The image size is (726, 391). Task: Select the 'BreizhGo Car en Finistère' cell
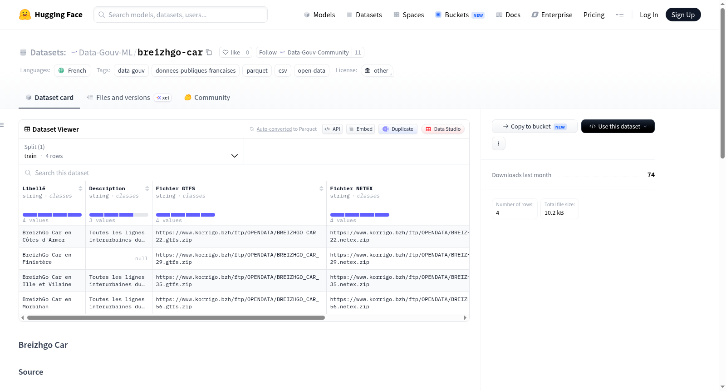[x=52, y=258]
